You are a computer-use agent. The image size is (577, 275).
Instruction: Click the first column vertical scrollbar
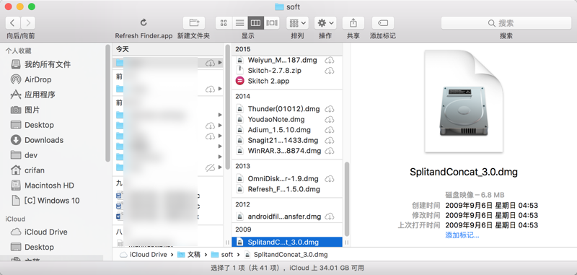(x=227, y=107)
